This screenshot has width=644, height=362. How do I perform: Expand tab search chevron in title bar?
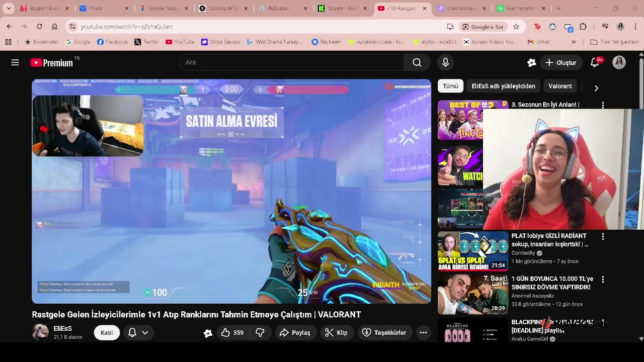pos(9,9)
